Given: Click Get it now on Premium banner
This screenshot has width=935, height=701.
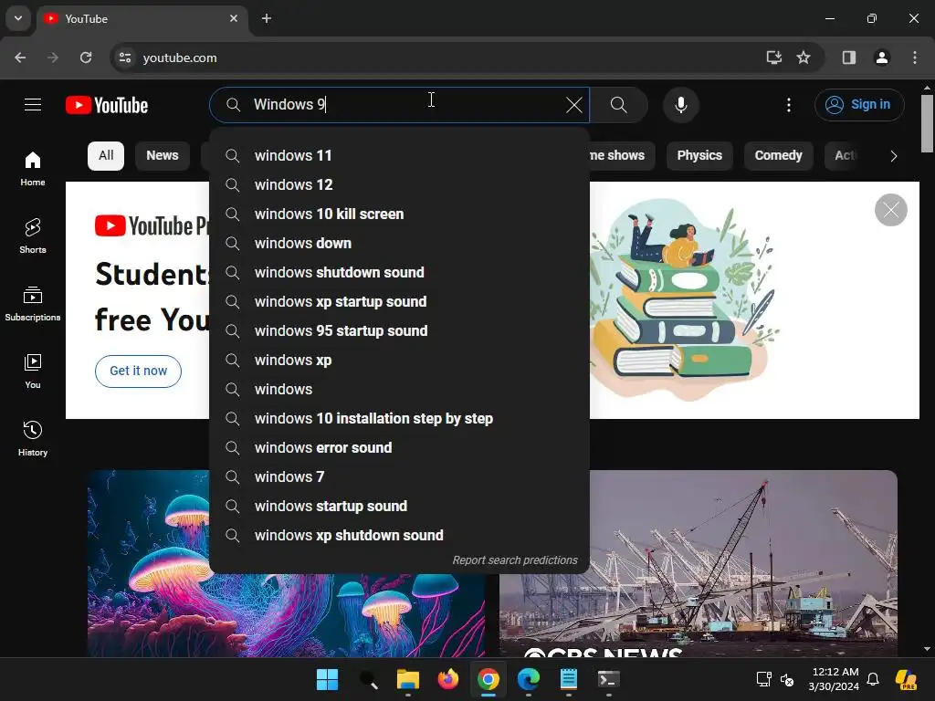Looking at the screenshot, I should tap(139, 371).
